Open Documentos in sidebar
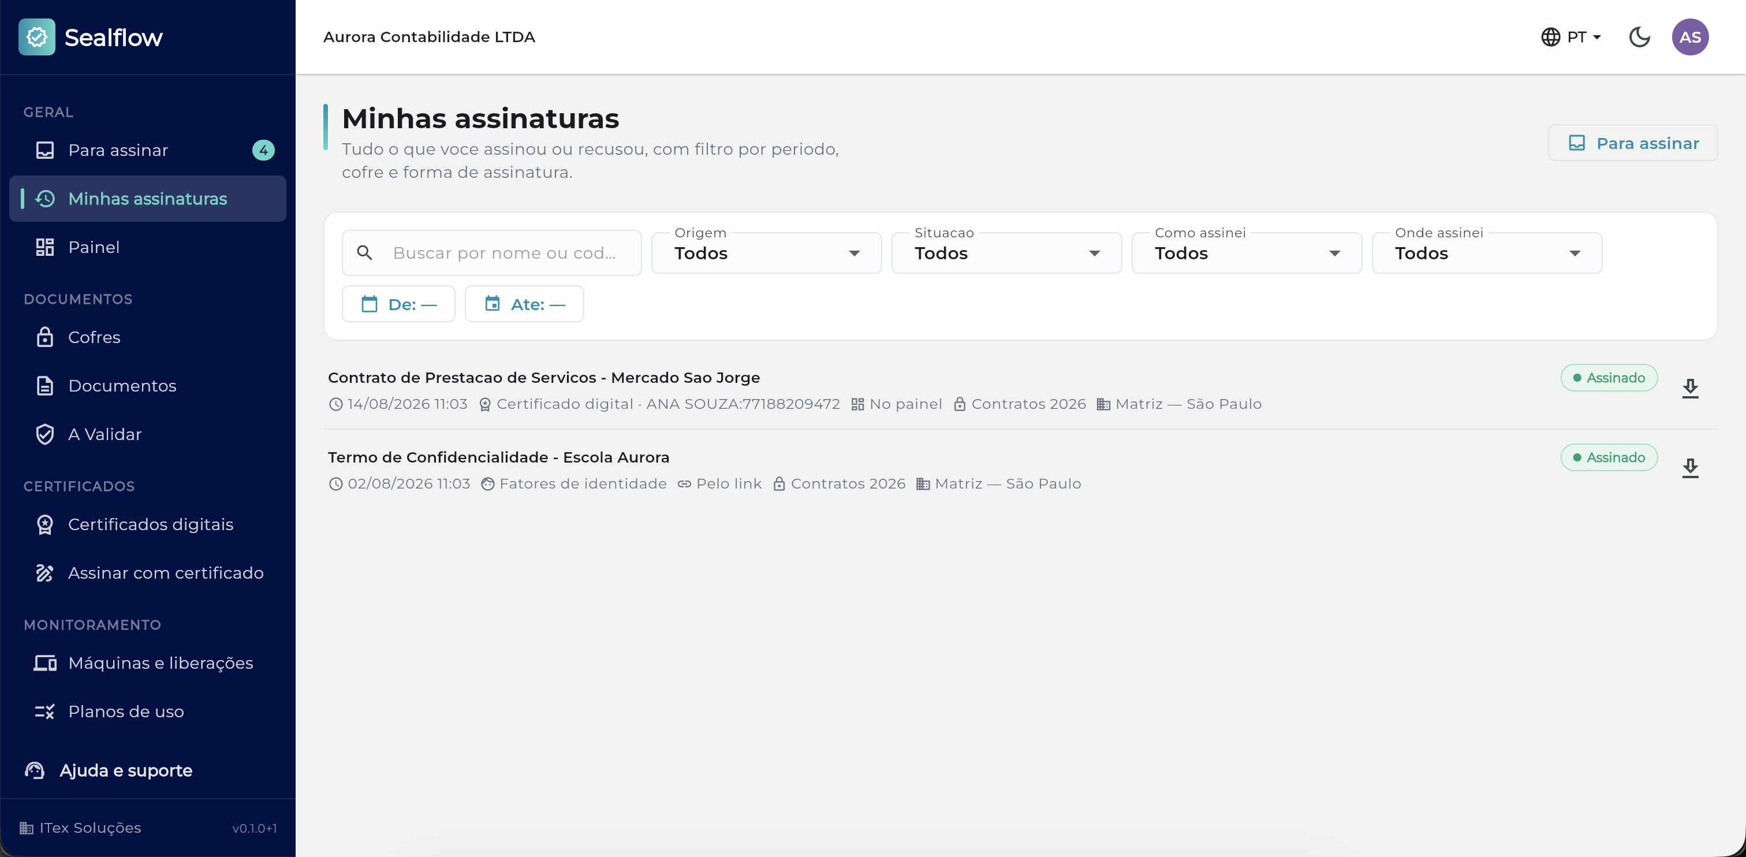 148,386
